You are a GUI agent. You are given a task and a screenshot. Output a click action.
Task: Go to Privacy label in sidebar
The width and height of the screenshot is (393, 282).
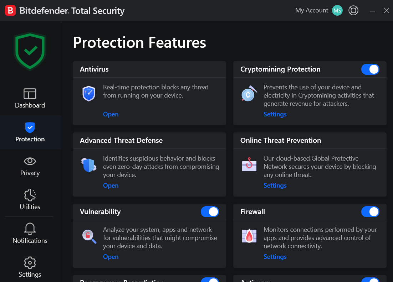coord(30,173)
